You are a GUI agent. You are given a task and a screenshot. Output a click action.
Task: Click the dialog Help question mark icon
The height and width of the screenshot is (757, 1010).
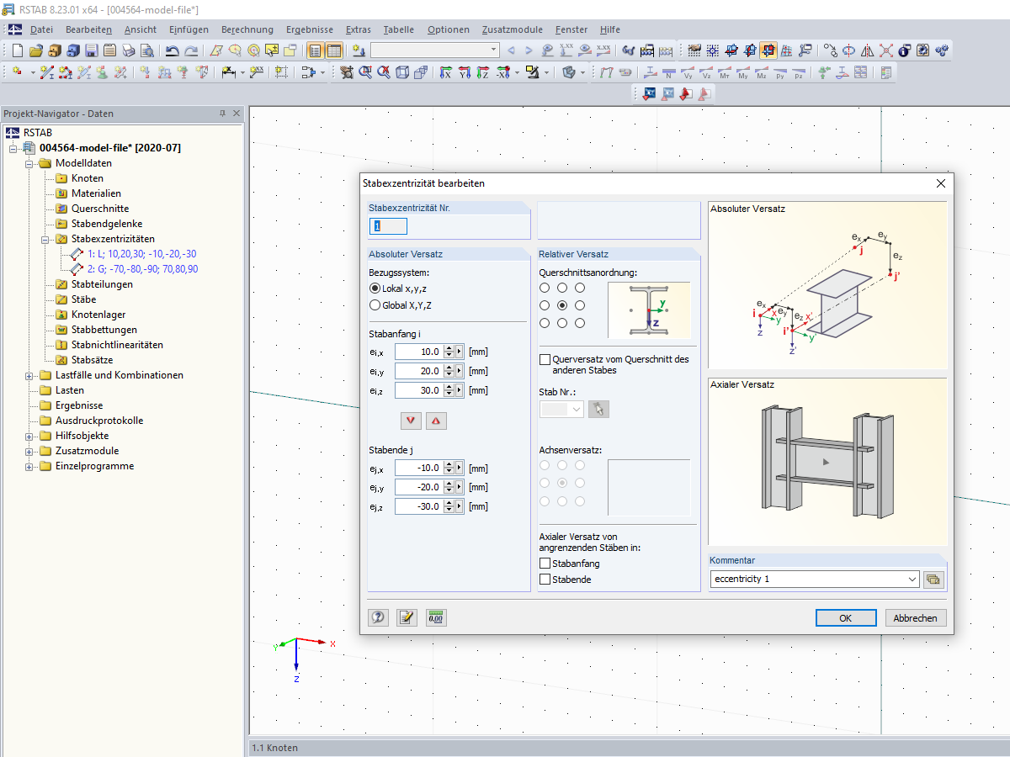coord(379,617)
